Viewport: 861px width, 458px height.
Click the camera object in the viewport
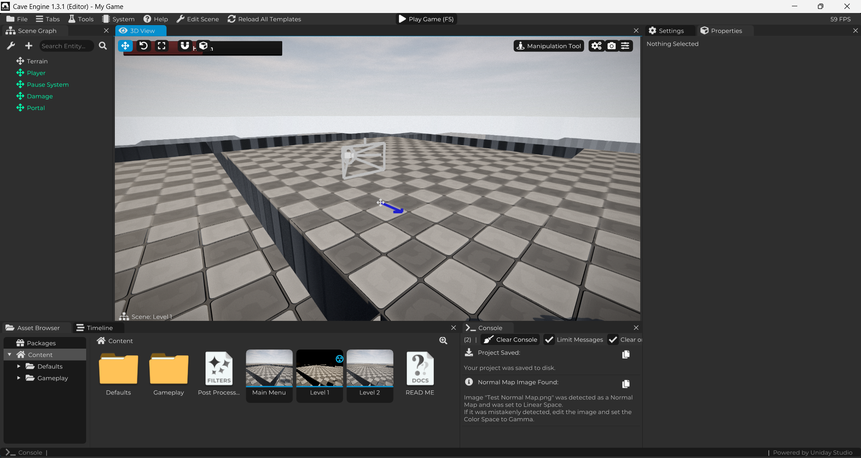pyautogui.click(x=363, y=159)
